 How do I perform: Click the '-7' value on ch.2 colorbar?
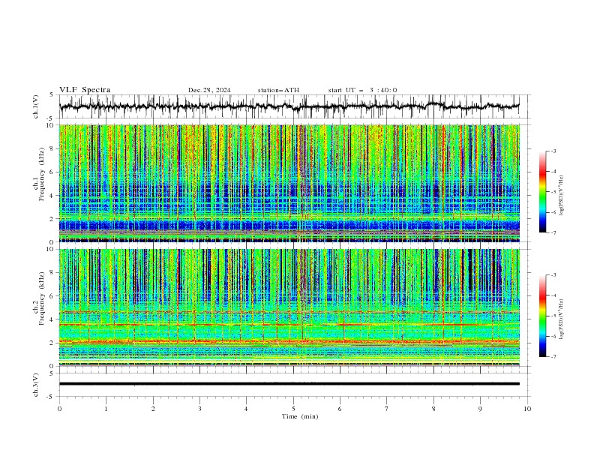553,357
